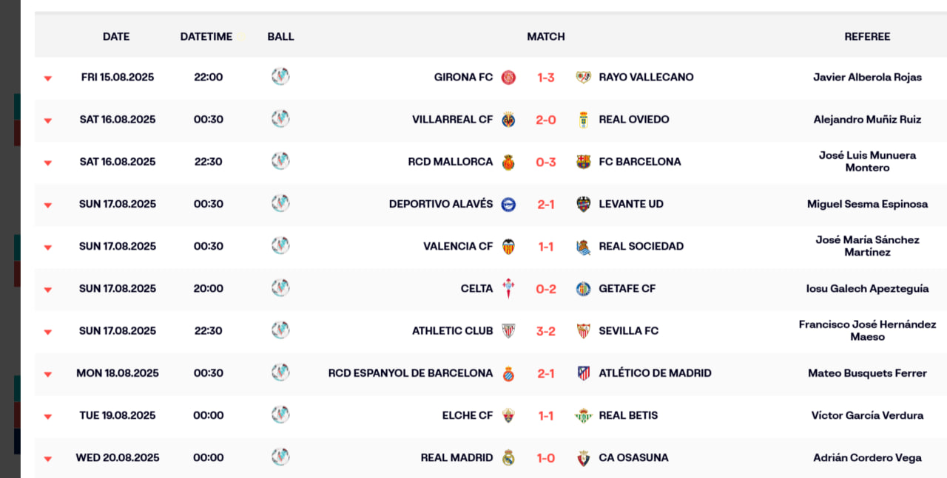The image size is (947, 478).
Task: Click the Athletic Club crest icon
Action: (x=508, y=331)
